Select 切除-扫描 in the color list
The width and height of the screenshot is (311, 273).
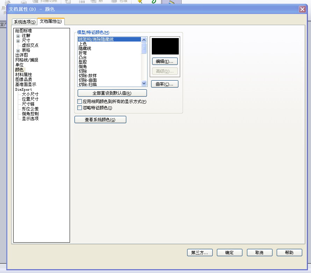coord(109,84)
